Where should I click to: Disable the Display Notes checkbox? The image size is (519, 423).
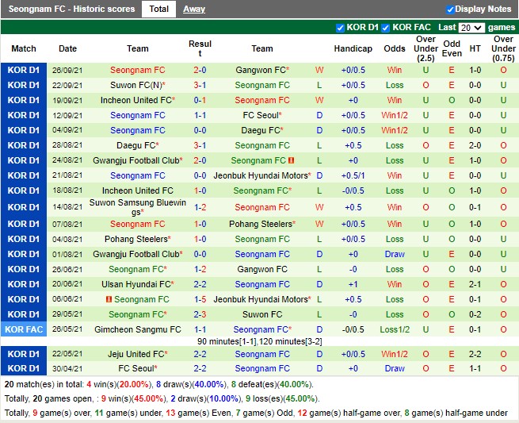pos(450,10)
